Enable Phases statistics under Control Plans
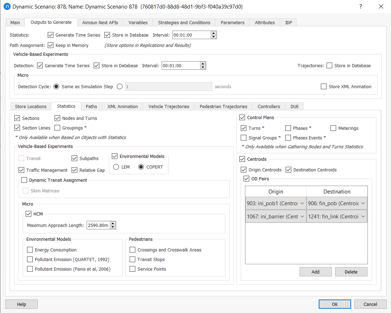Image resolution: width=391 pixels, height=313 pixels. tap(288, 128)
